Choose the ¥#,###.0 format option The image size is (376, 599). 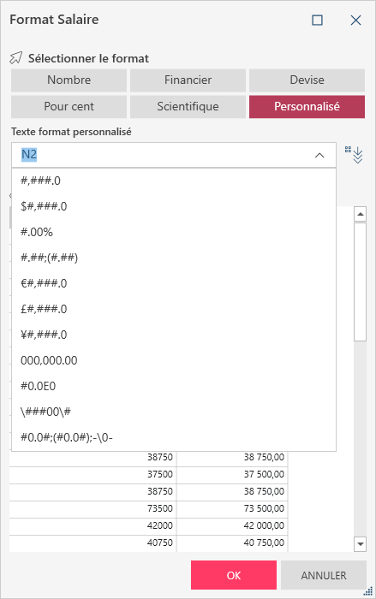pyautogui.click(x=174, y=335)
